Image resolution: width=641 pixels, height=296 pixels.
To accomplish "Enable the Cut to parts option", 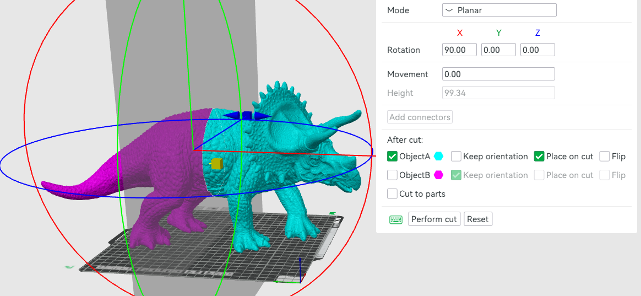I will [392, 194].
